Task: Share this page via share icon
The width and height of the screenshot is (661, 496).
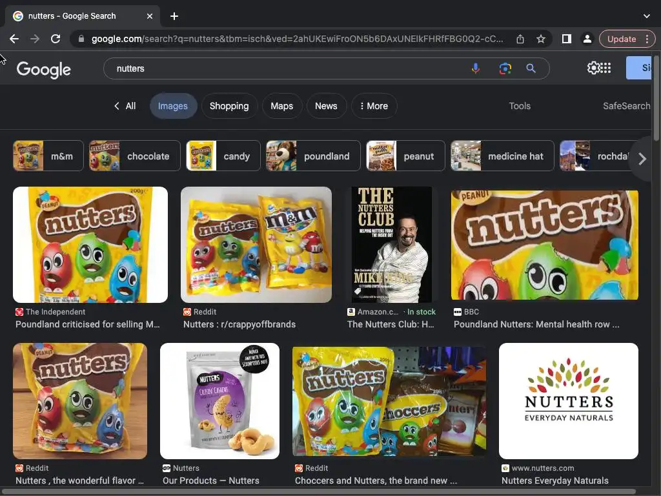Action: (x=520, y=39)
